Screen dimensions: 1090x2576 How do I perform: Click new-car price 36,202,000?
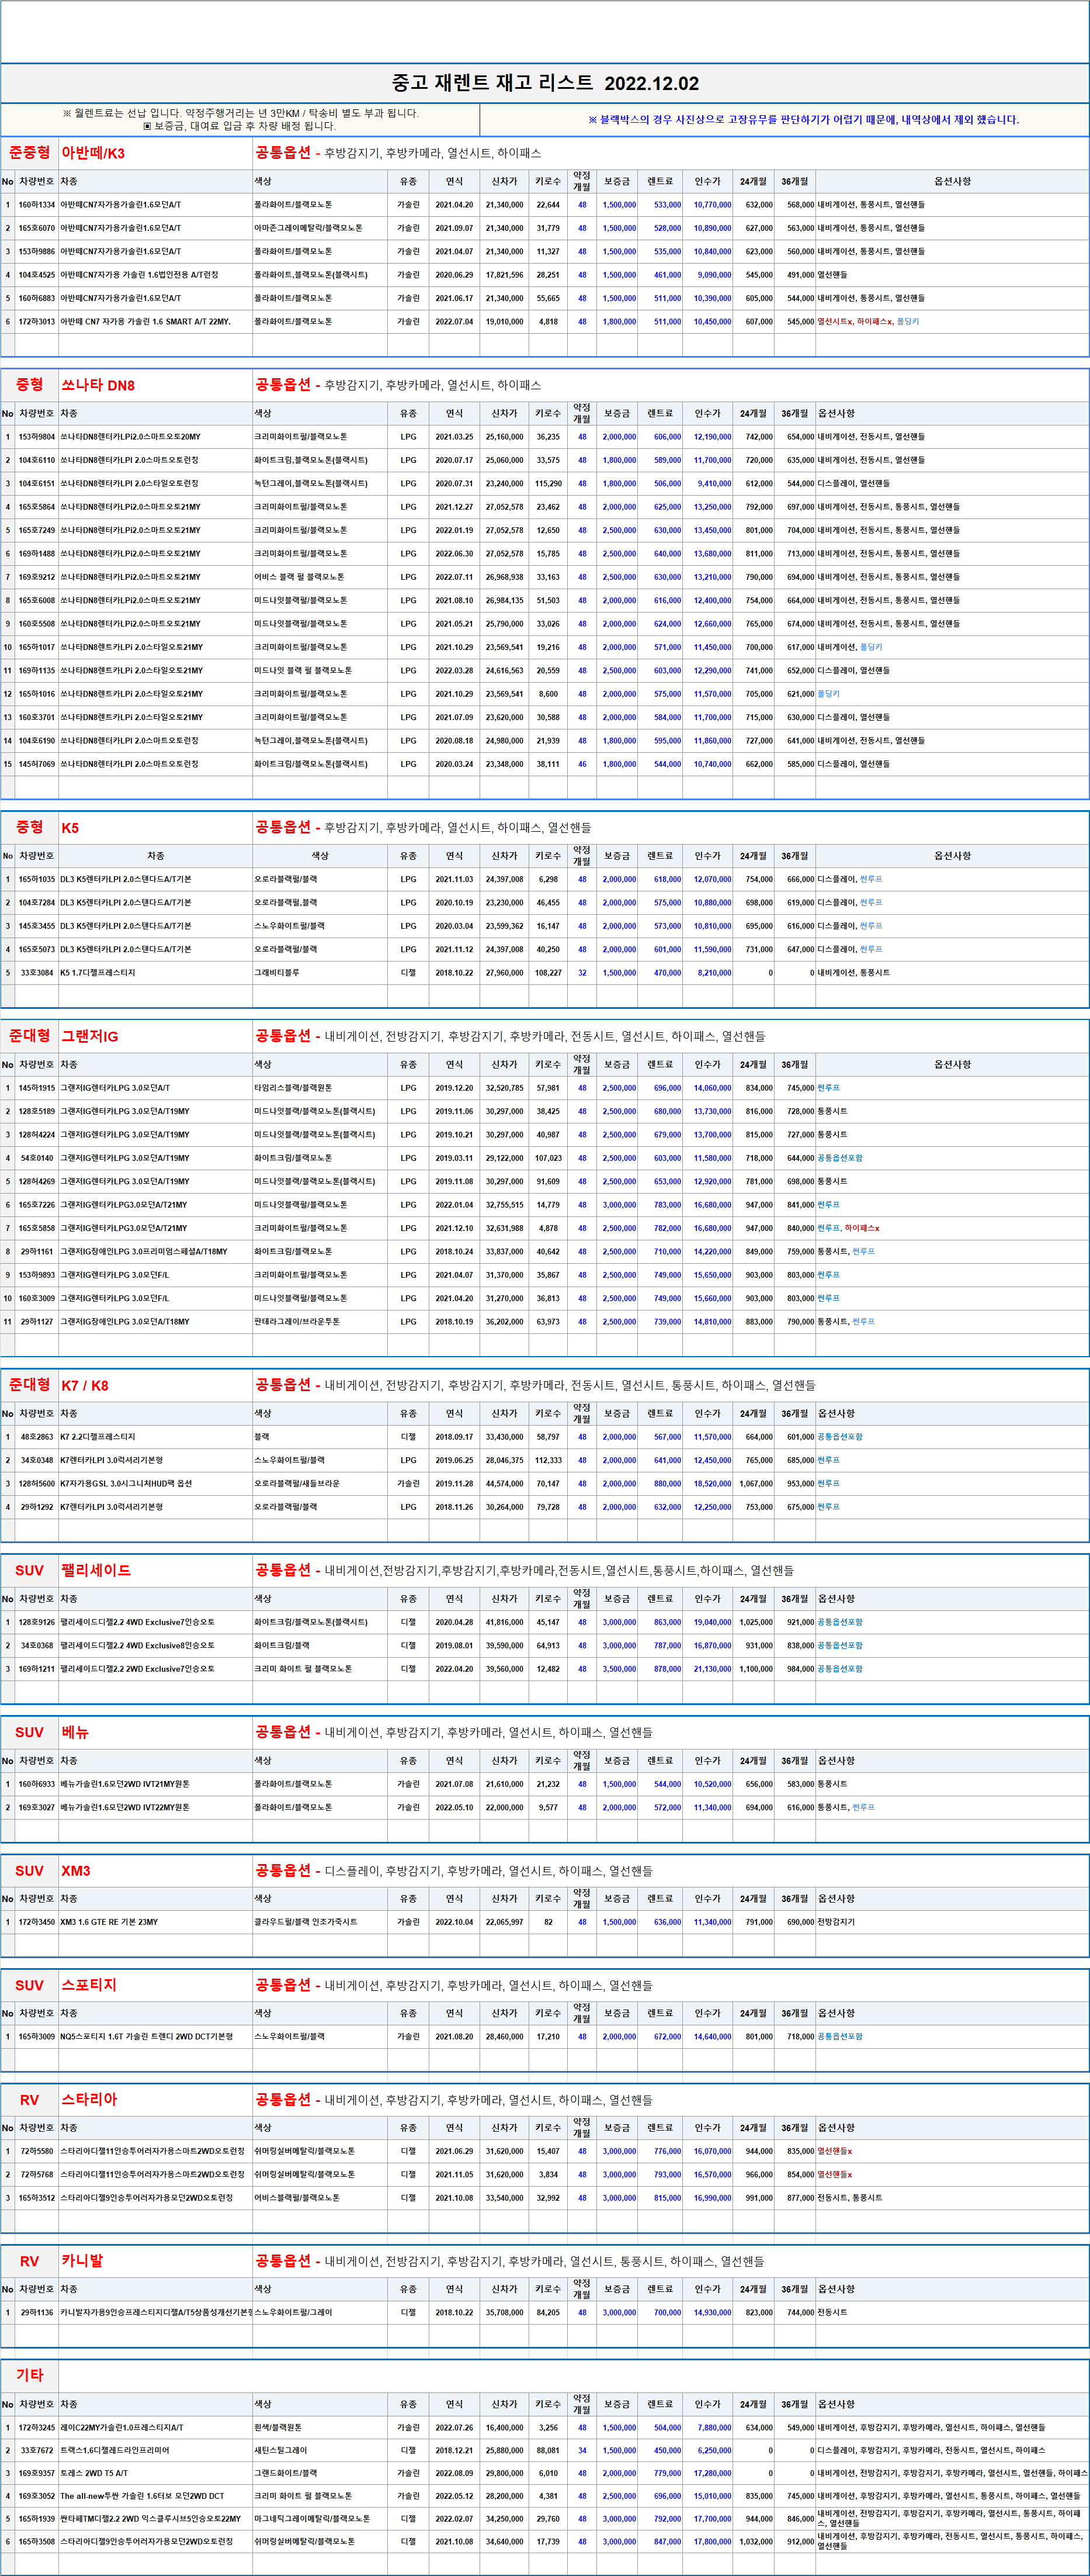coord(505,1322)
